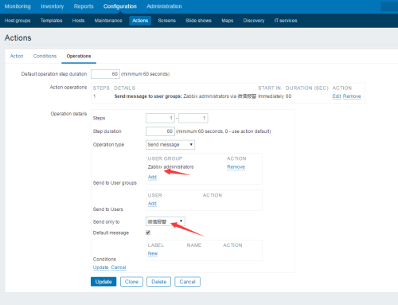Switch to the Operations tab
The height and width of the screenshot is (305, 398).
click(x=79, y=56)
